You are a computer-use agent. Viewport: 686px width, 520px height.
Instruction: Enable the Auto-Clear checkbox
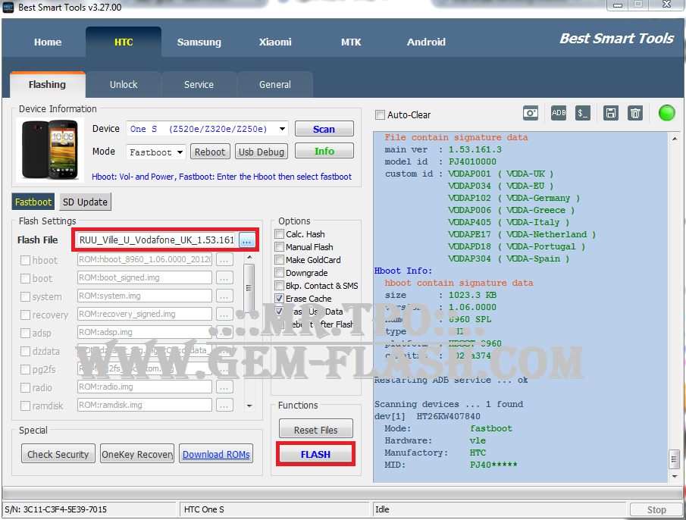click(x=380, y=115)
